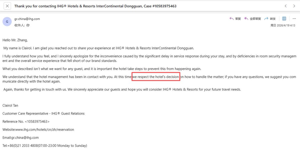Image resolution: width=300 pixels, height=153 pixels.
Task: Click the date stamp 周日 2026/4/19 4:13
Action: pos(283,25)
